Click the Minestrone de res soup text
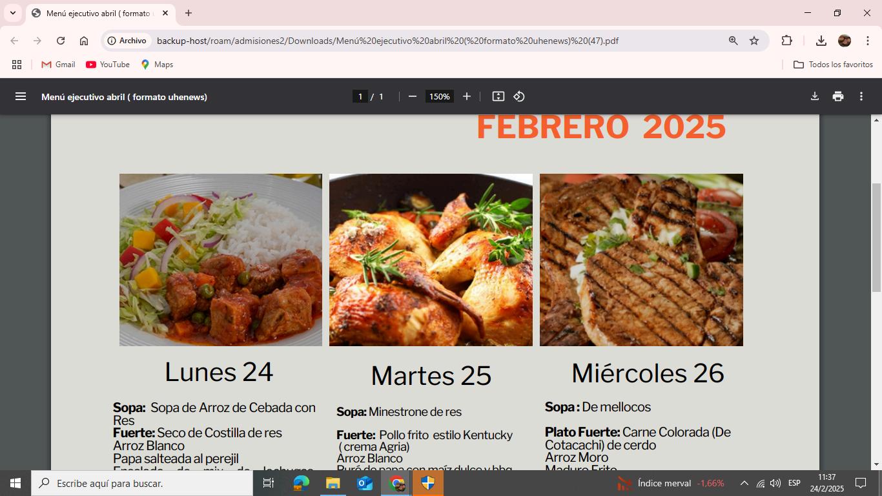Viewport: 882px width, 496px height. pyautogui.click(x=415, y=412)
